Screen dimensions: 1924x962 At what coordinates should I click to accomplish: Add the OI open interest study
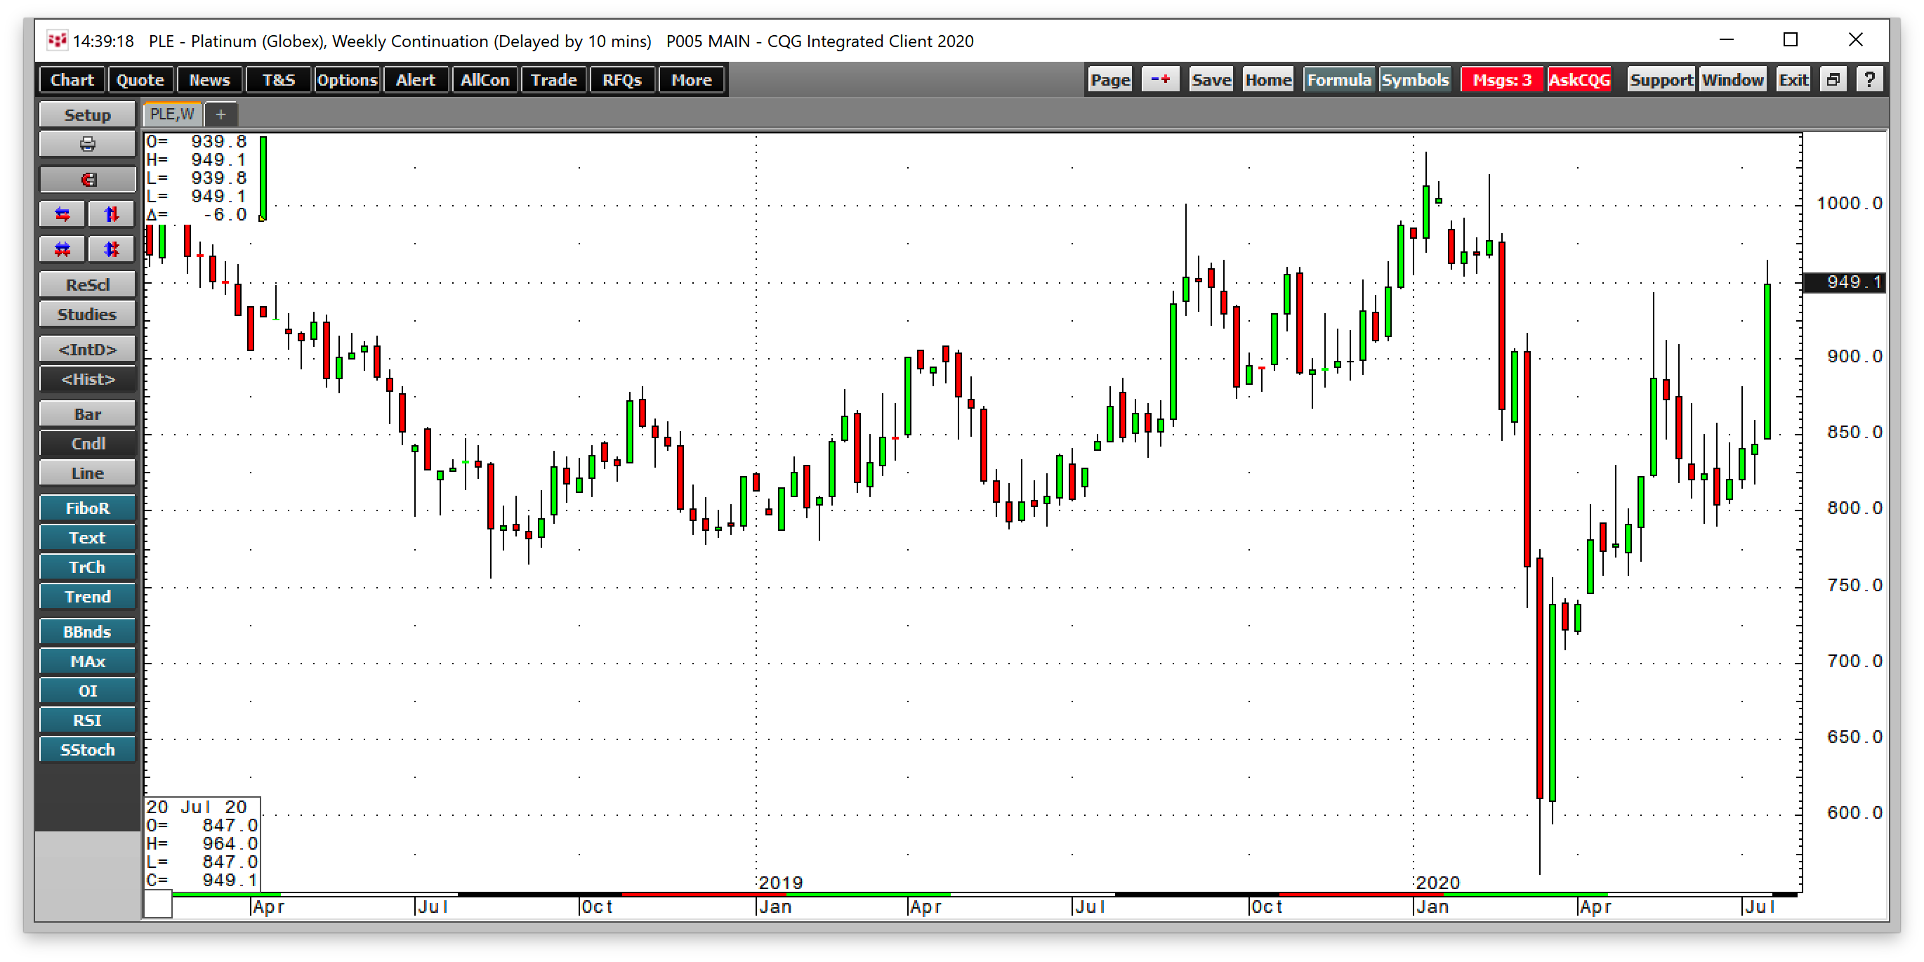pyautogui.click(x=87, y=691)
